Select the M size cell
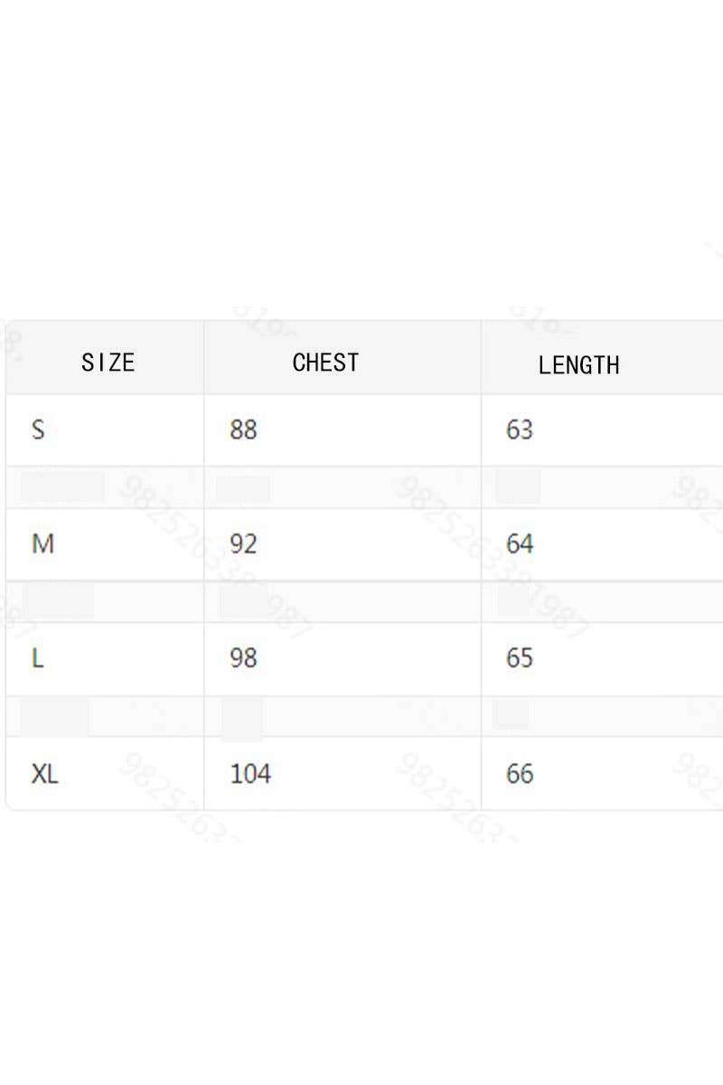This screenshot has height=1085, width=723. [x=42, y=544]
